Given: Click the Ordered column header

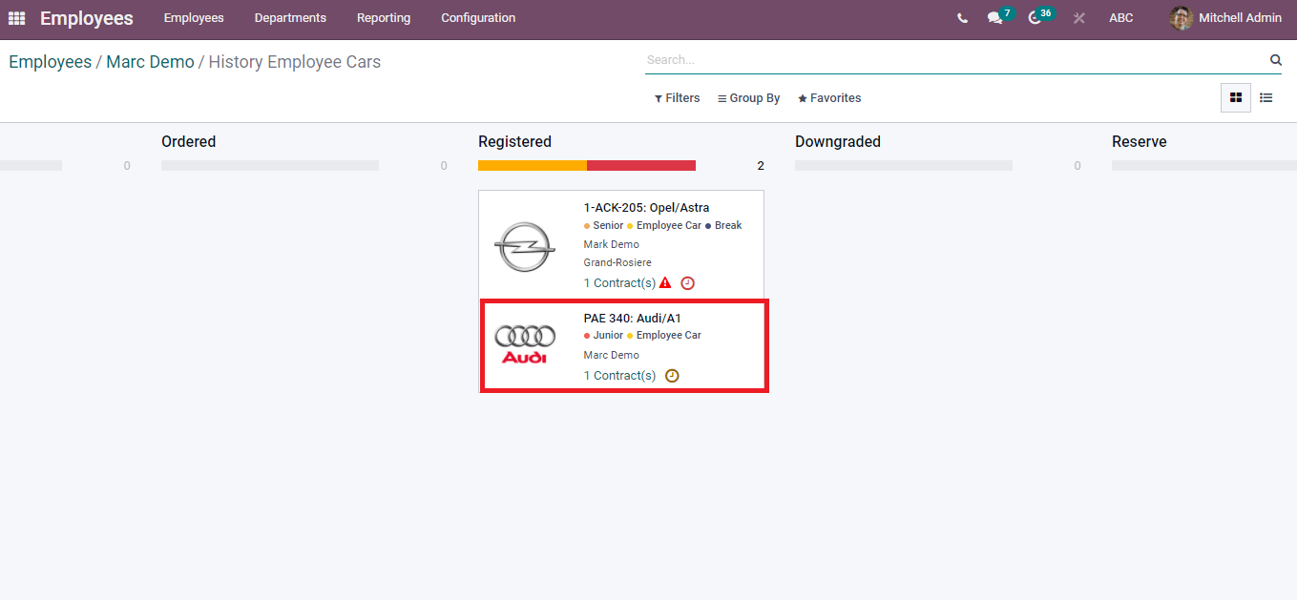Looking at the screenshot, I should click(188, 142).
